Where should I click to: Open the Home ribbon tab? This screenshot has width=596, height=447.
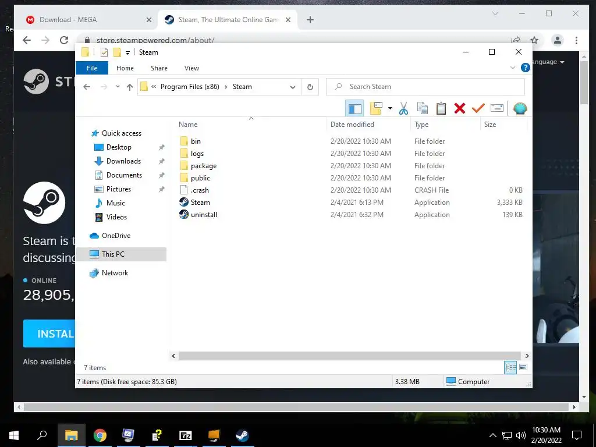point(125,68)
